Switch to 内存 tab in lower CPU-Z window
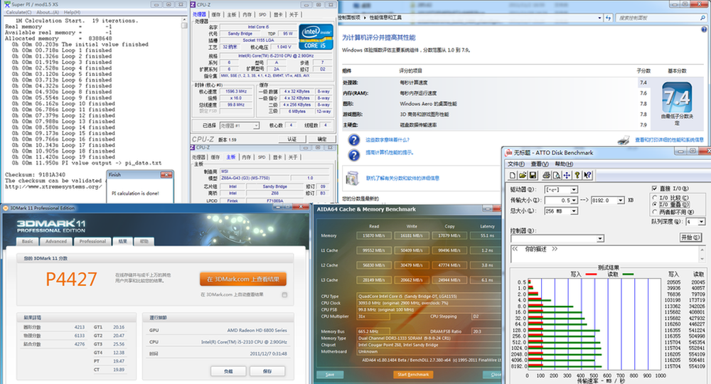The image size is (711, 384). click(x=246, y=157)
